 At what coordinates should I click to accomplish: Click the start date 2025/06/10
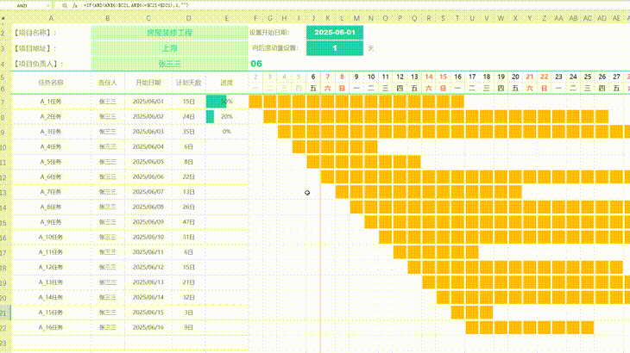[148, 238]
